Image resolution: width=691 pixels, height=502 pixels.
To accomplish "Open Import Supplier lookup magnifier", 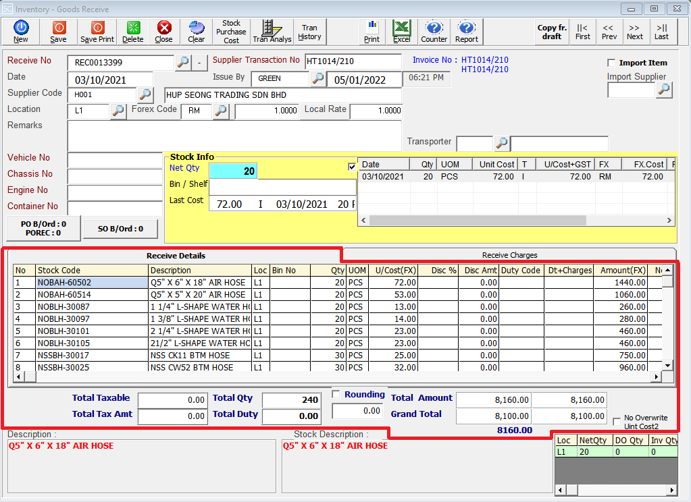I will coord(664,90).
